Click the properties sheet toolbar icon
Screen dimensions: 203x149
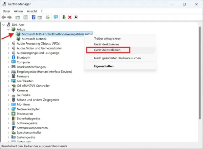pyautogui.click(x=25, y=17)
